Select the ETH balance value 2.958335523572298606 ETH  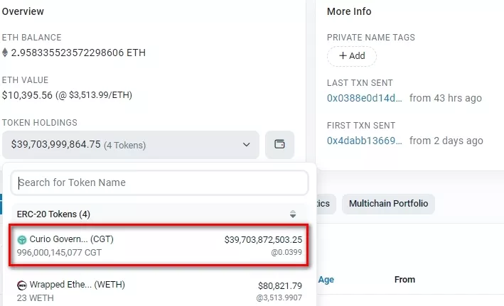pyautogui.click(x=78, y=53)
